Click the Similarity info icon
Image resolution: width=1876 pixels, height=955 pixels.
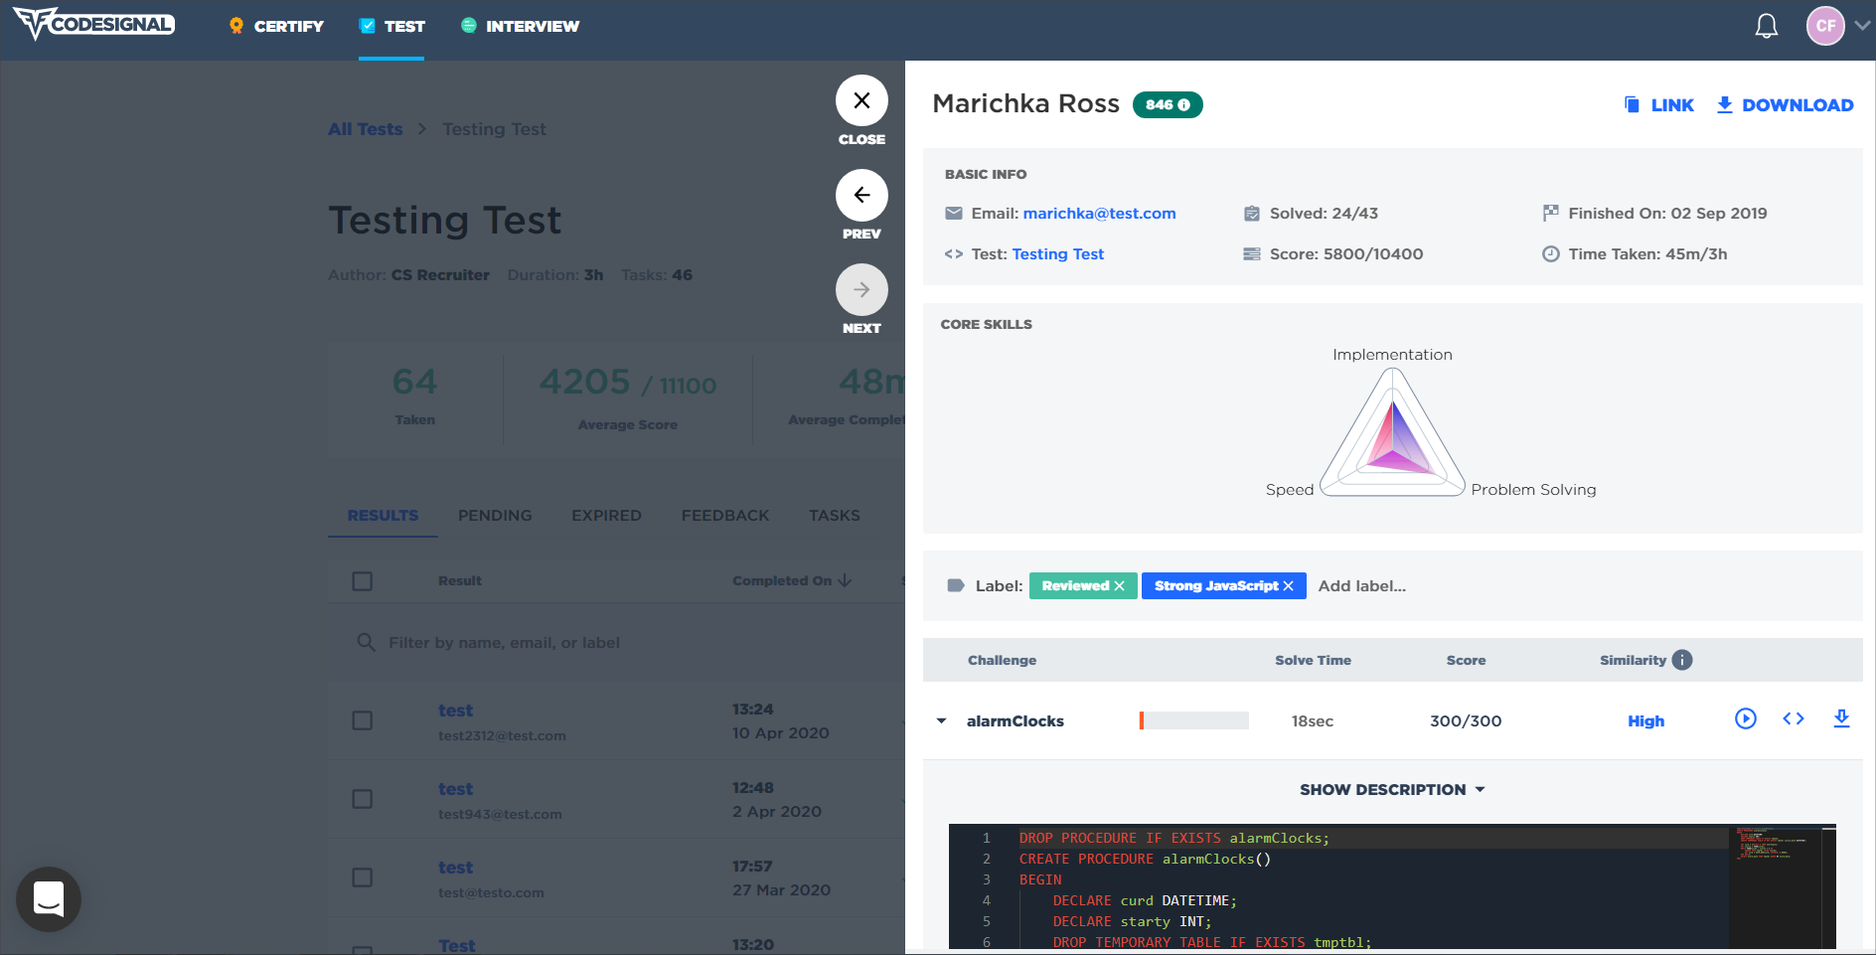(1682, 660)
